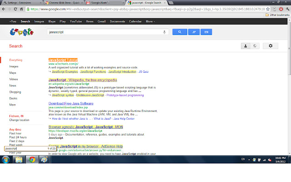Expand the More menu in Google bar
Image resolution: width=291 pixels, height=182 pixels.
(150, 21)
